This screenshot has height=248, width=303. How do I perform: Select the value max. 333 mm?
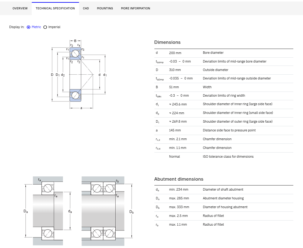(179, 207)
